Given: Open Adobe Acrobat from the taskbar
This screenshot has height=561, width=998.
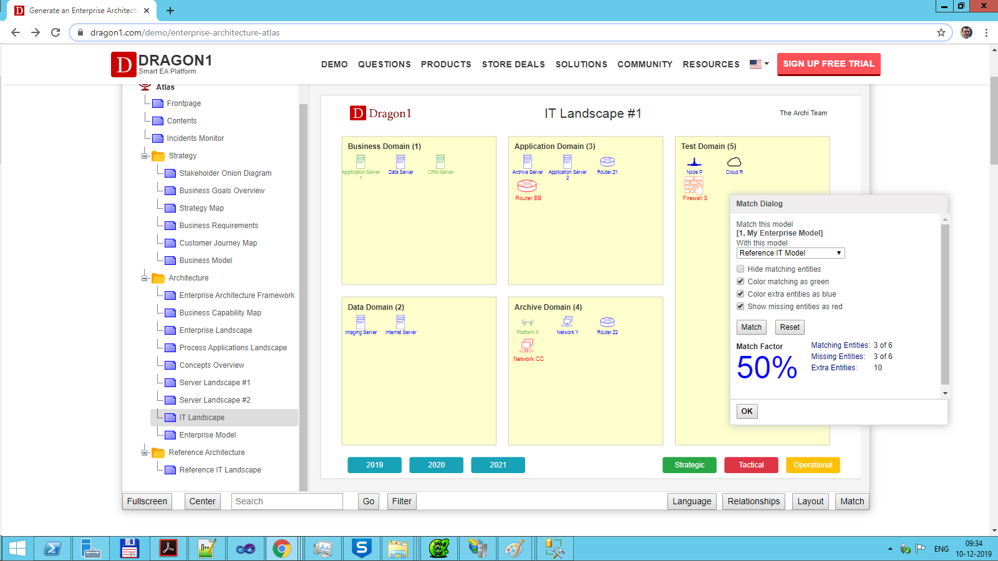Looking at the screenshot, I should [x=168, y=549].
